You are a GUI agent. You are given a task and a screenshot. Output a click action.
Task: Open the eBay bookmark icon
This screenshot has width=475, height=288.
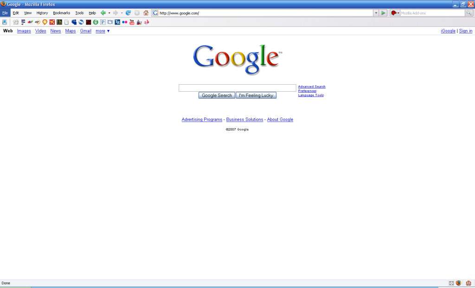pyautogui.click(x=30, y=22)
